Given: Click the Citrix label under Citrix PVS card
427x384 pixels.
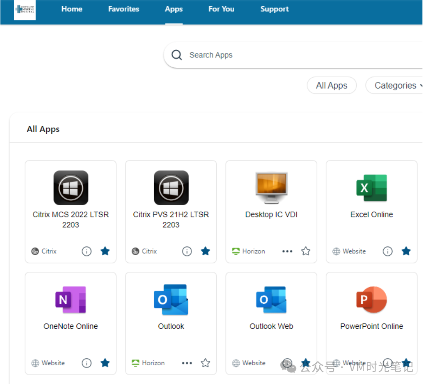Looking at the screenshot, I should (x=149, y=251).
